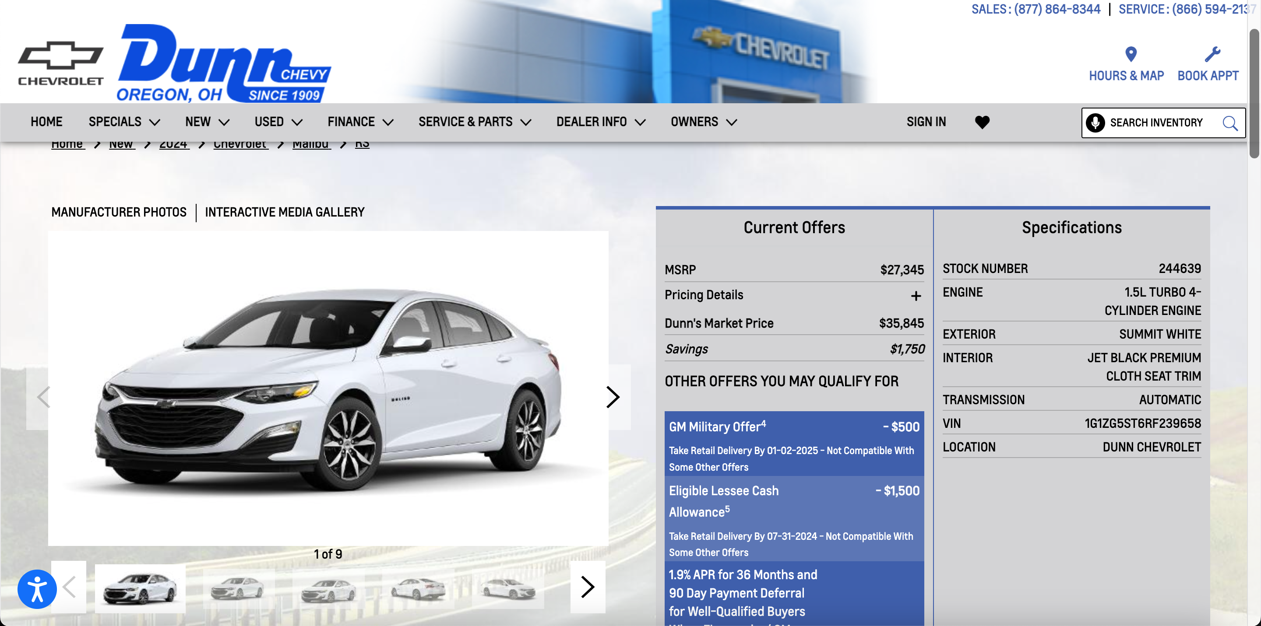
Task: Click the voice search microphone icon
Action: [1095, 123]
